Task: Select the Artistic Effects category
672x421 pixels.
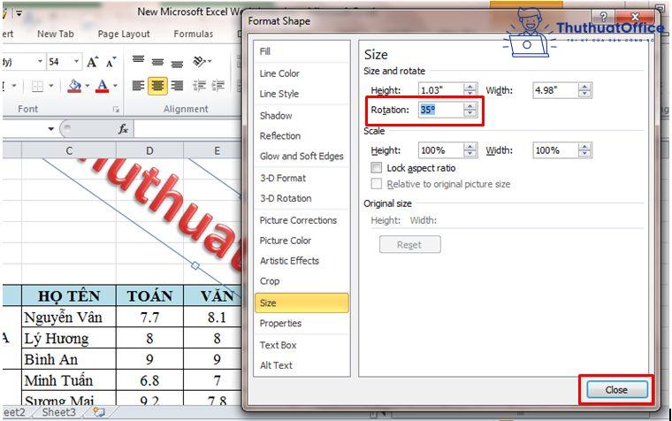Action: point(302,261)
